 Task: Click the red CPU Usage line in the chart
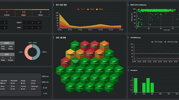pyautogui.click(x=156, y=58)
